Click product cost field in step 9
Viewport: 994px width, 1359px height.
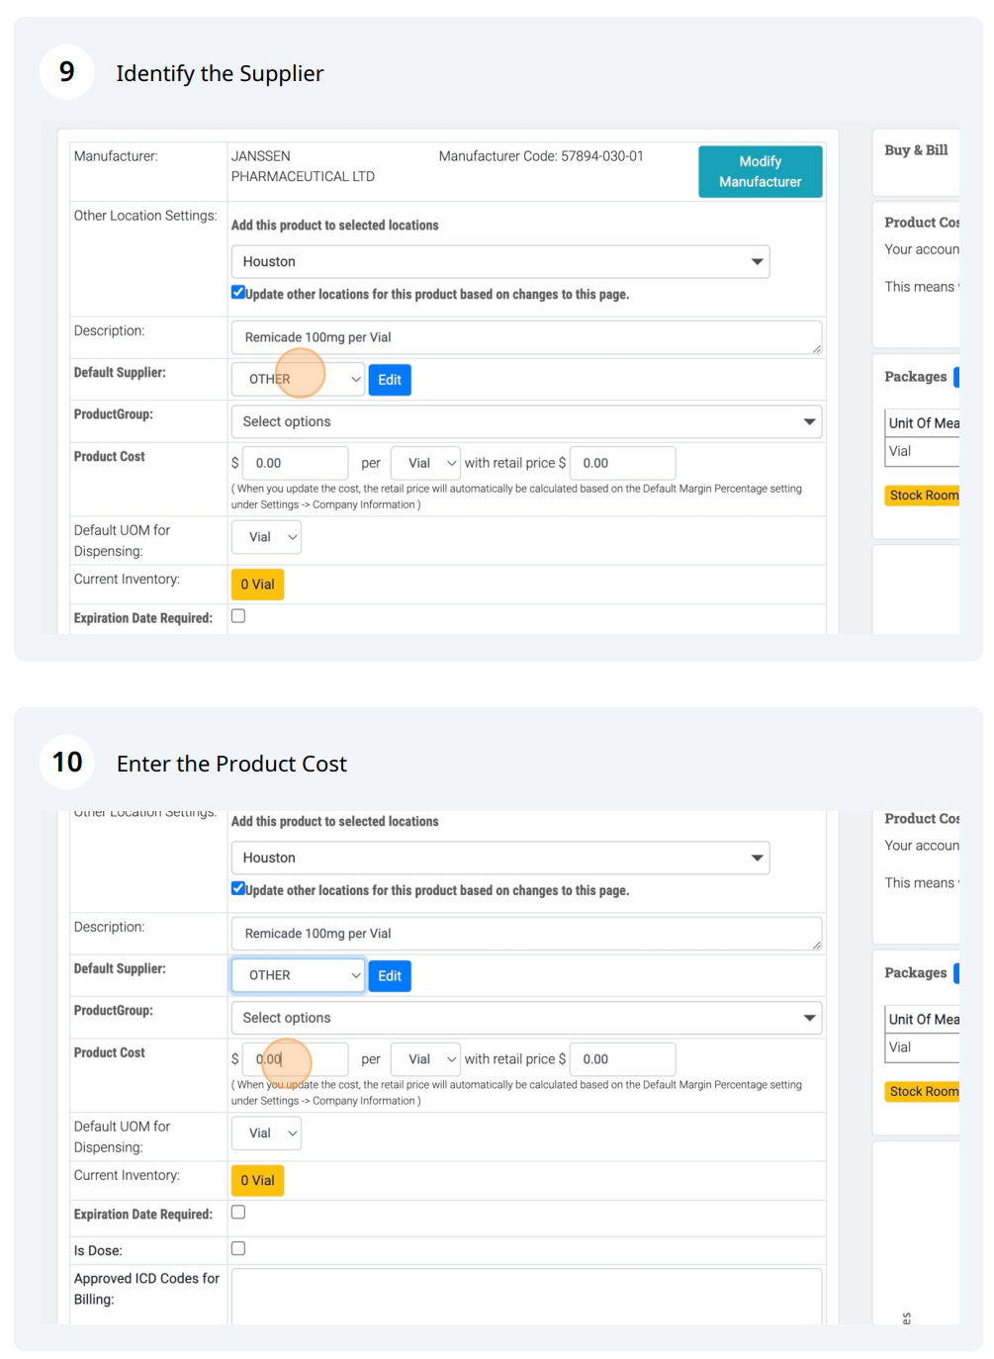295,463
